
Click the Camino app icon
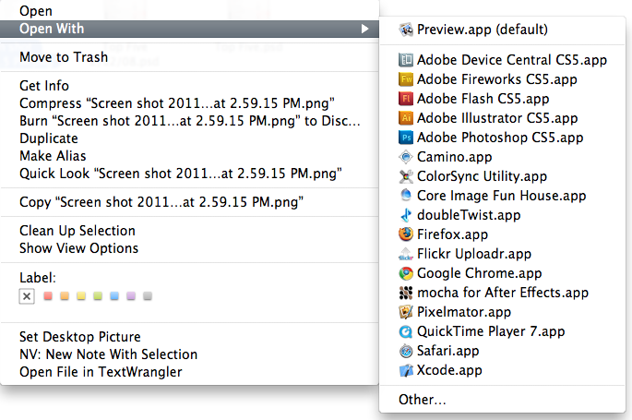click(406, 157)
